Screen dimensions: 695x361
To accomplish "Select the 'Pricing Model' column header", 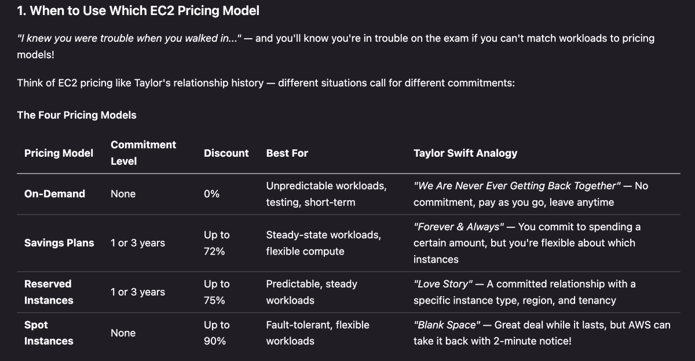I will point(58,153).
